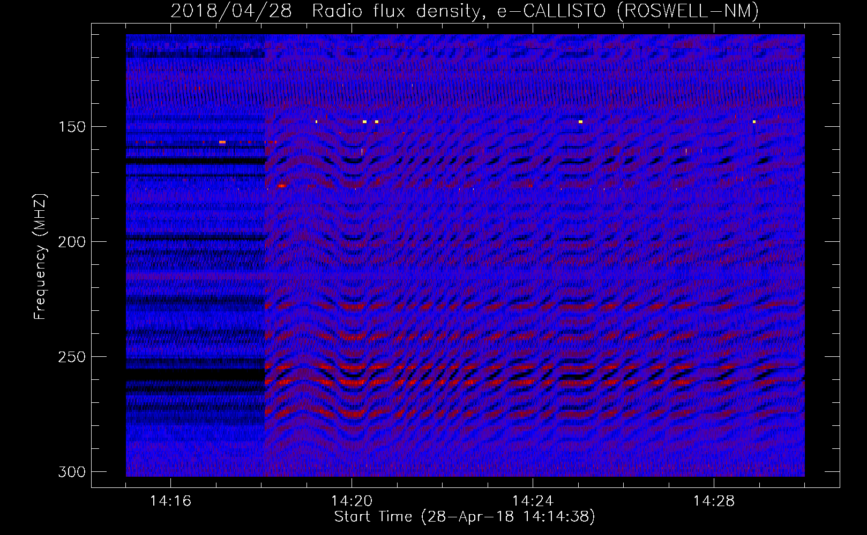Click the 250 frequency tick label
867x535 pixels.
tap(72, 357)
